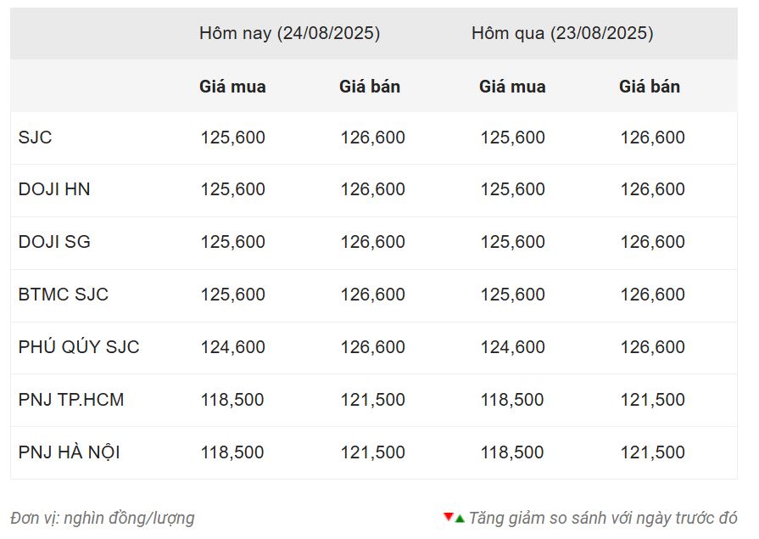This screenshot has height=539, width=759.
Task: Click the red down-triangle legend icon
Action: tap(448, 517)
